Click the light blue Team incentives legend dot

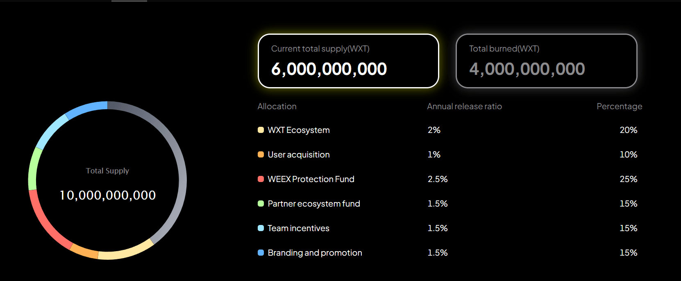[x=261, y=228]
